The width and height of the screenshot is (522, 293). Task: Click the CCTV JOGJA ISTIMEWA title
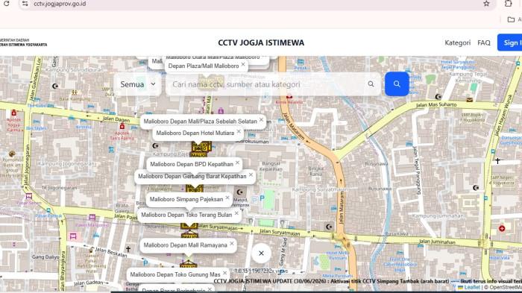(x=261, y=42)
